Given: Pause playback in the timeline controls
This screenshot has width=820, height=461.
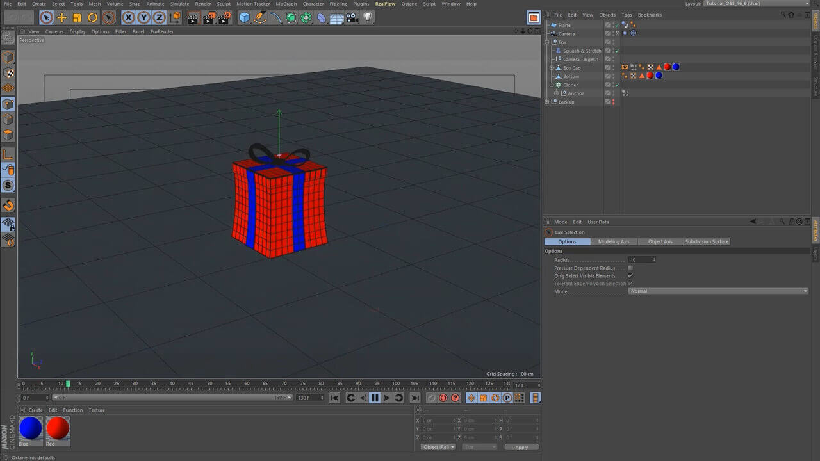Looking at the screenshot, I should coord(375,398).
